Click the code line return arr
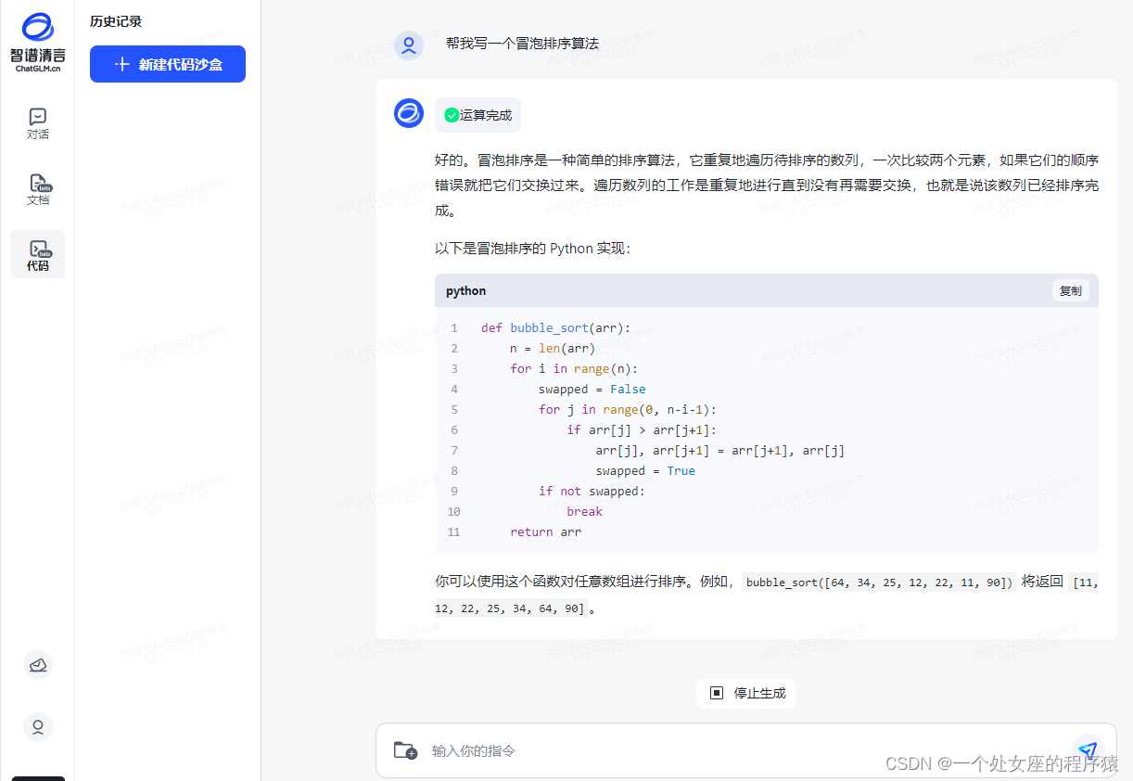 [546, 532]
